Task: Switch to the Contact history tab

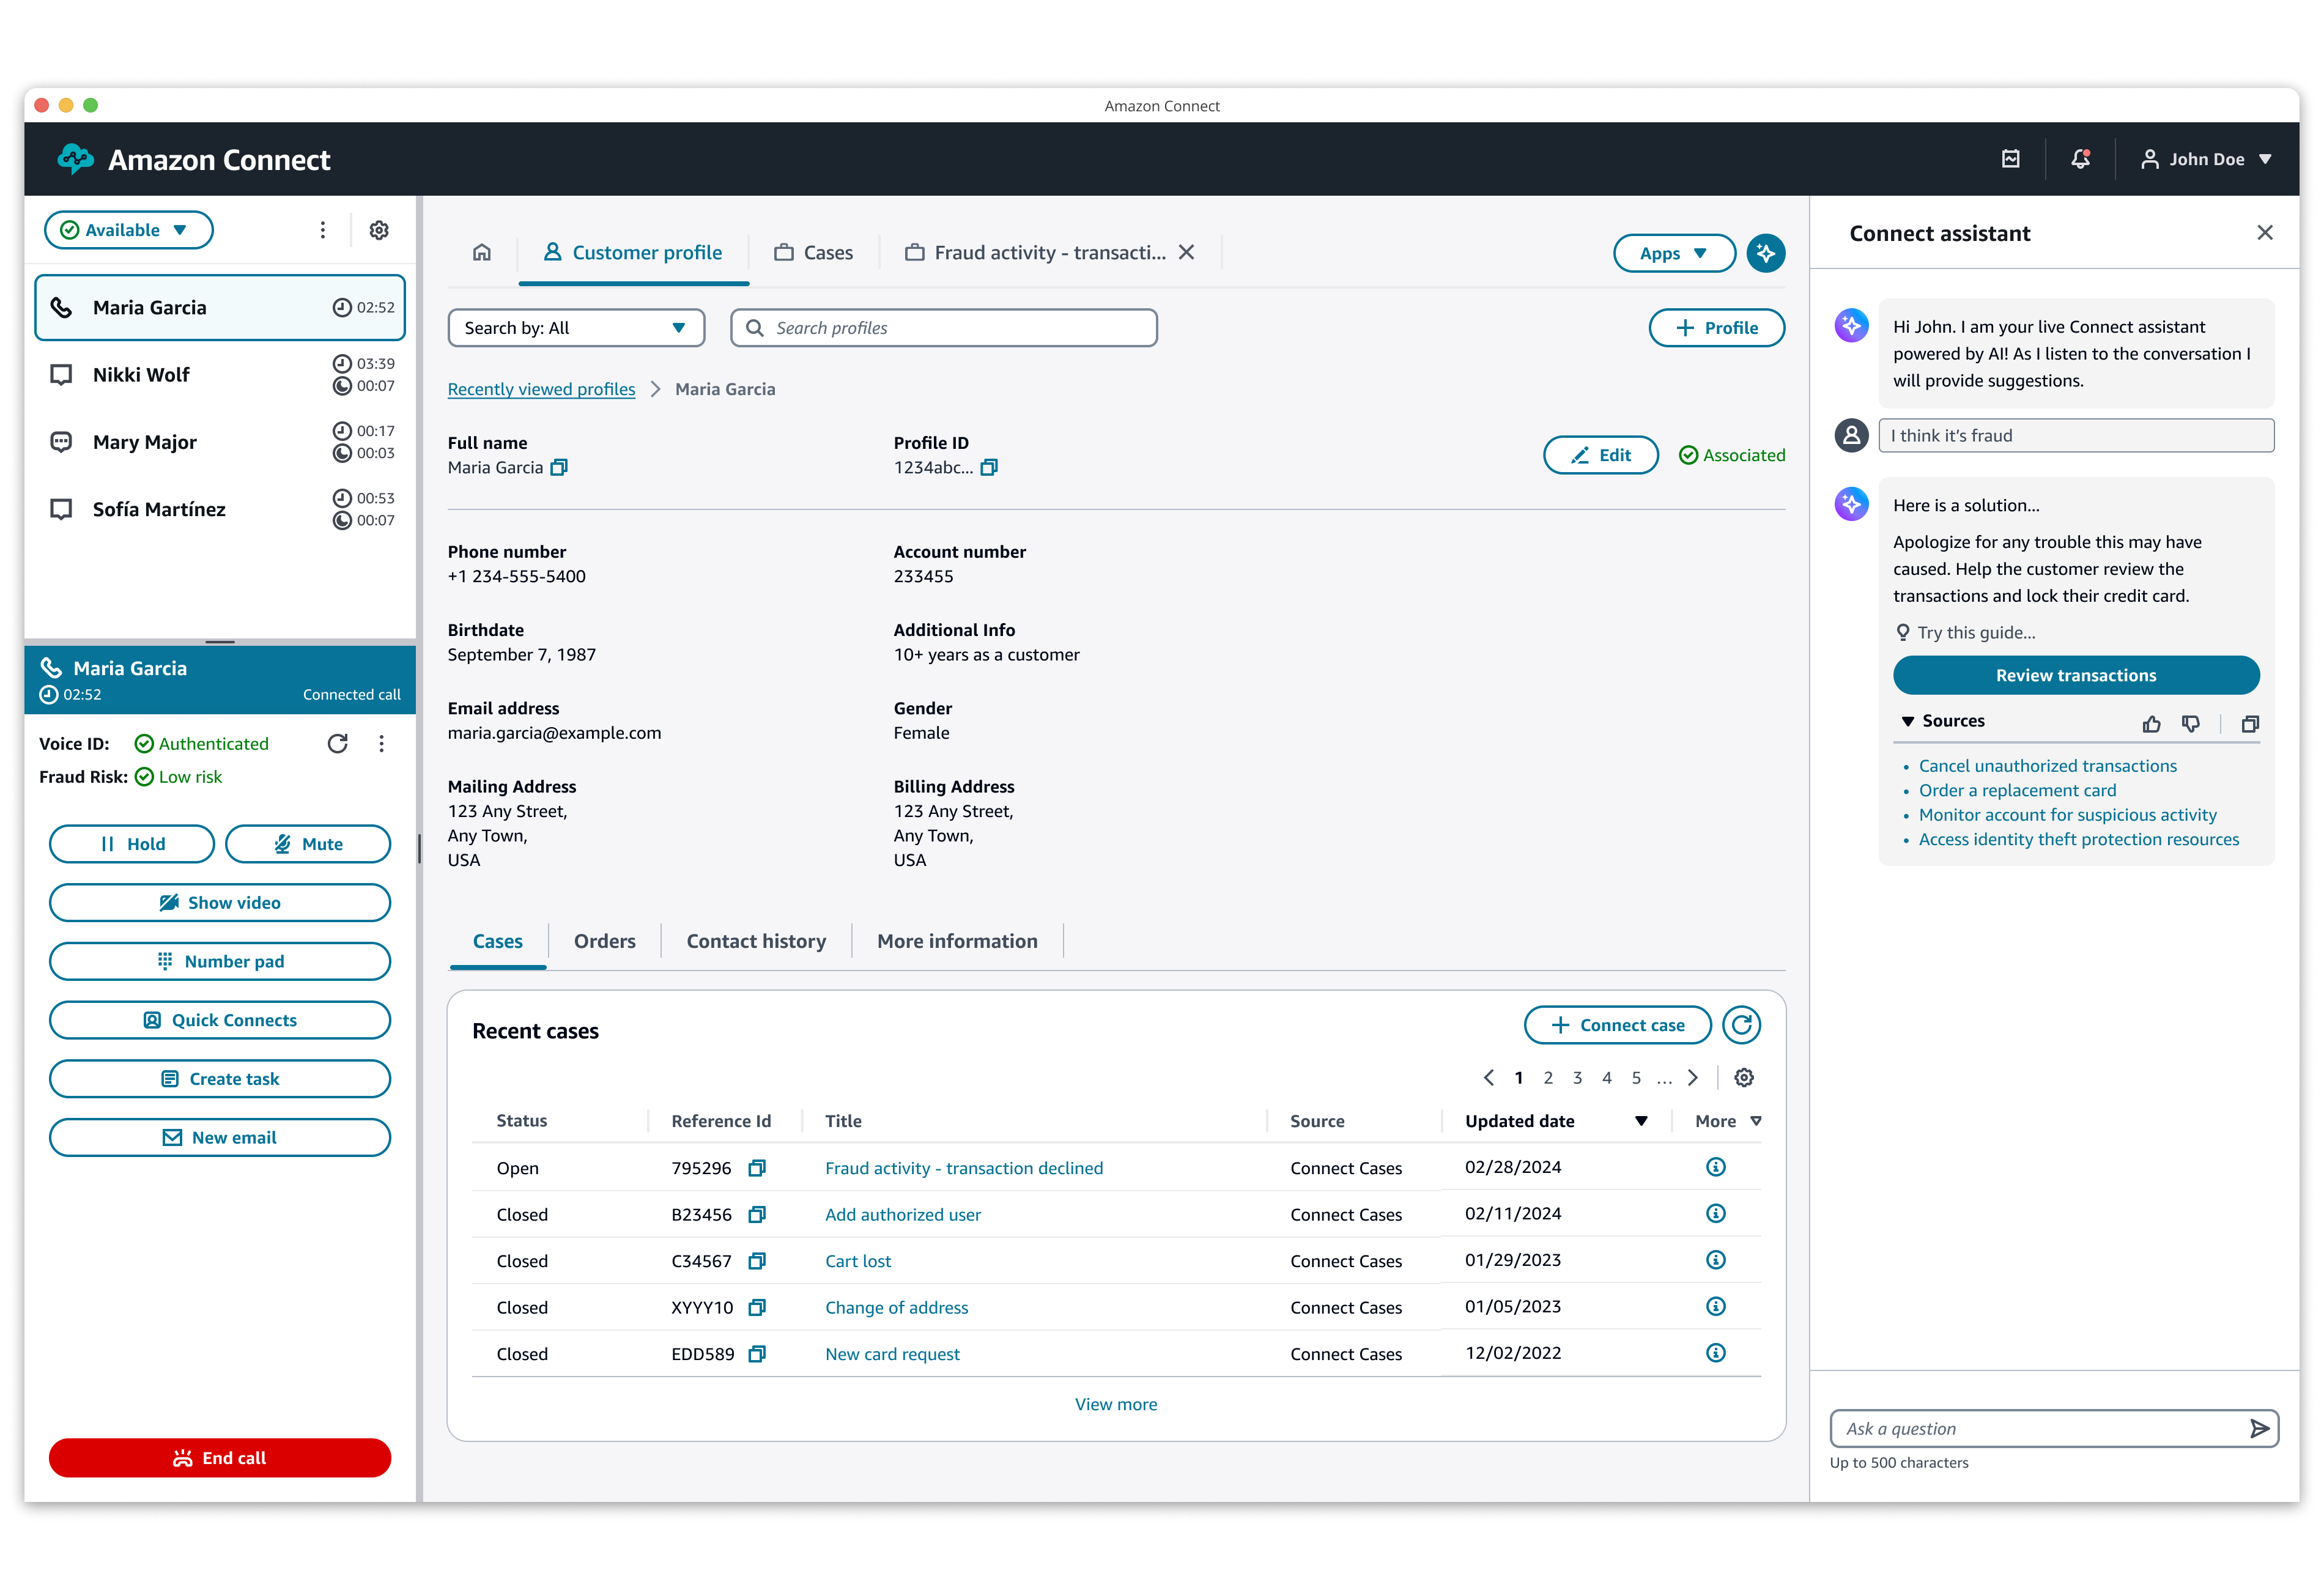Action: 756,941
